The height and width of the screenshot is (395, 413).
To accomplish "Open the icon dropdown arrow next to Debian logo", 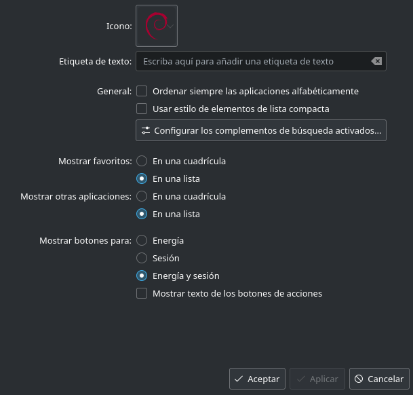I will [170, 26].
